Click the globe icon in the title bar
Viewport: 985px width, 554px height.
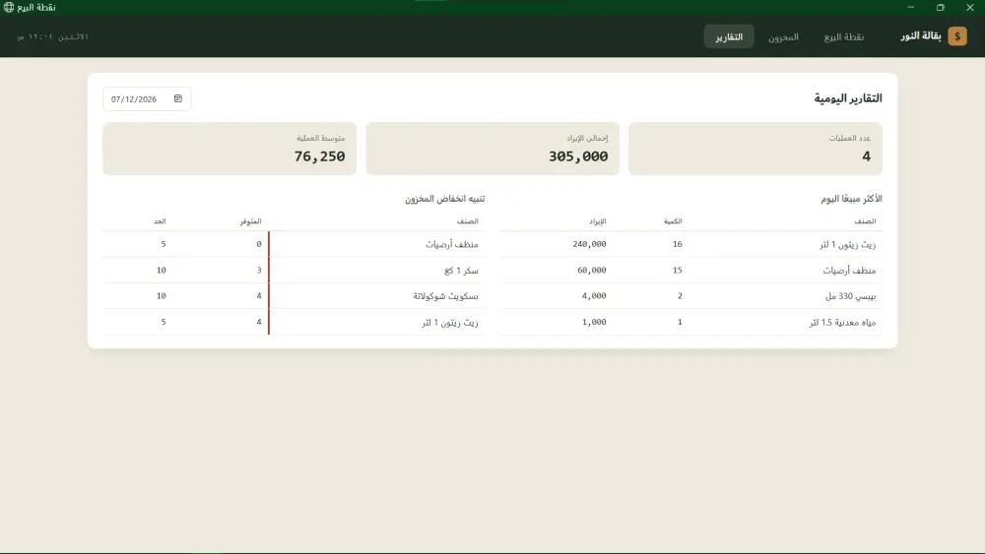pos(9,7)
